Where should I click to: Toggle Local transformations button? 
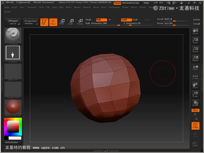click(195, 68)
